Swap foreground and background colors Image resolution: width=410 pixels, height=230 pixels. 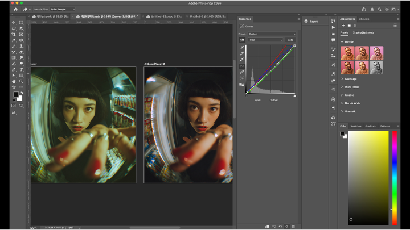[x=21, y=93]
